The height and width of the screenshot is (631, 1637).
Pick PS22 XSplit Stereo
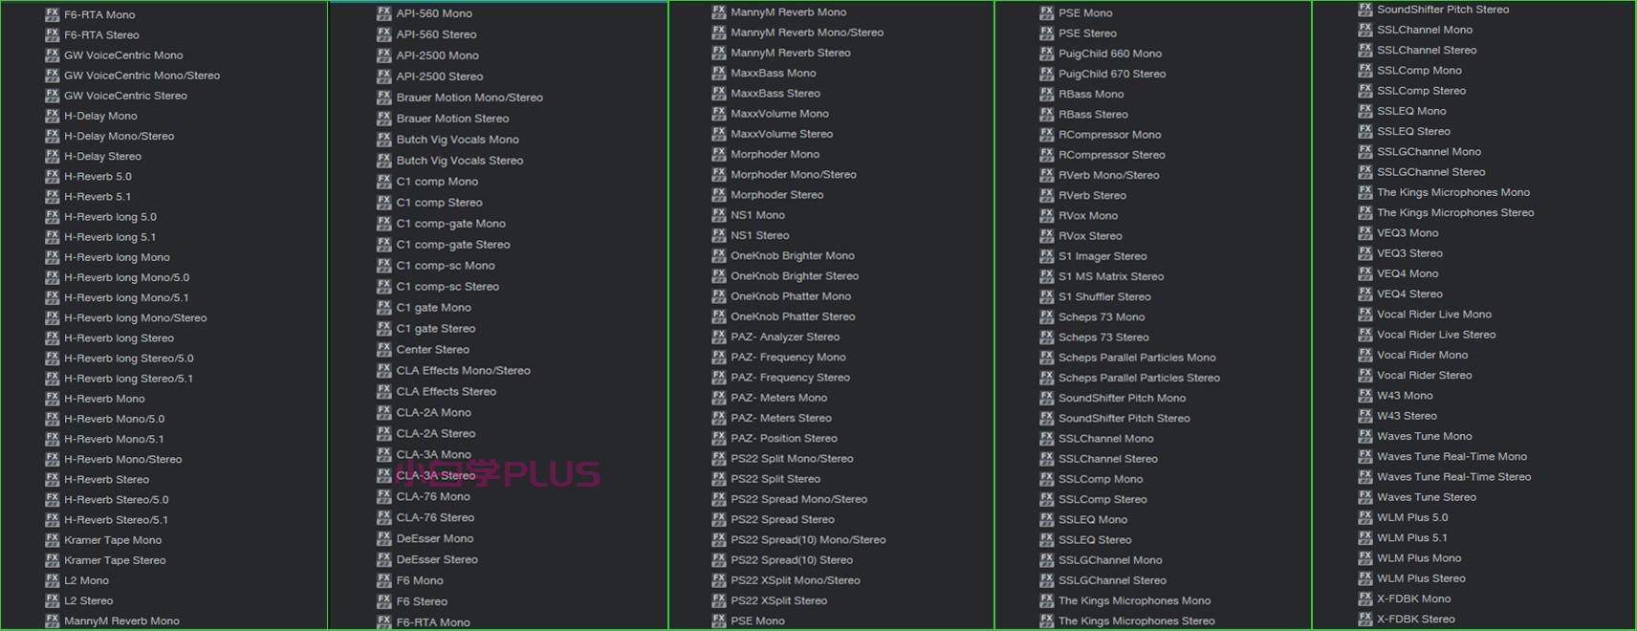[x=778, y=600]
